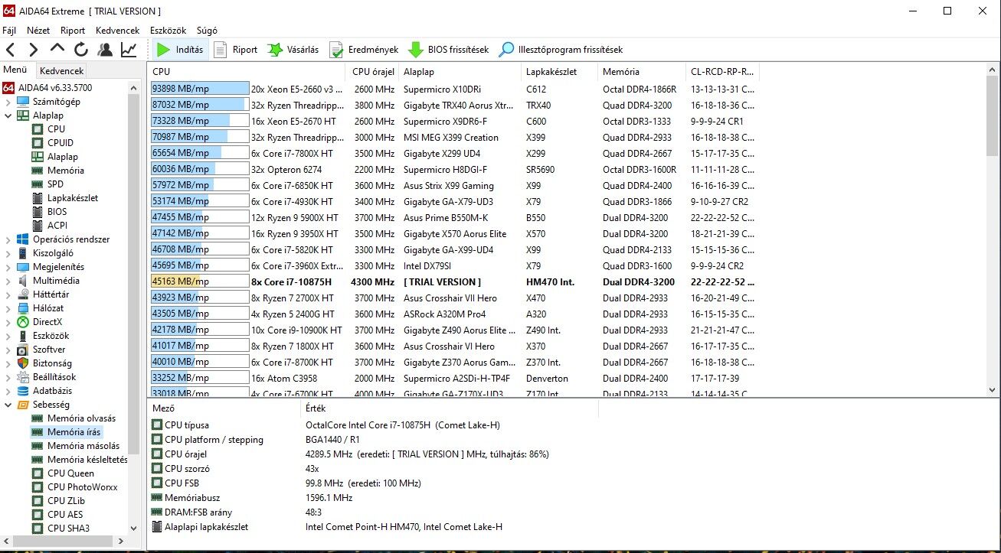Click BIOS frissítések button
Screen dimensions: 1001x553
click(449, 50)
